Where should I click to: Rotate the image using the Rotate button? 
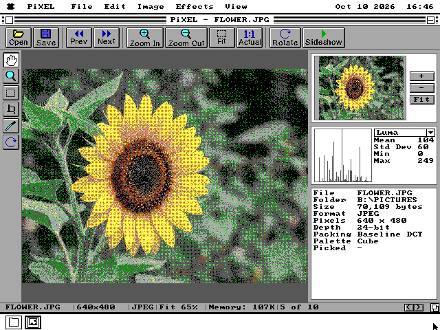click(285, 38)
